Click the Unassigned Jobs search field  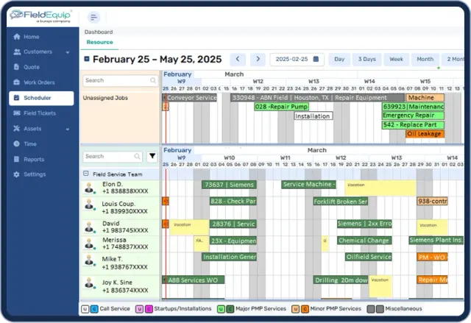[121, 80]
